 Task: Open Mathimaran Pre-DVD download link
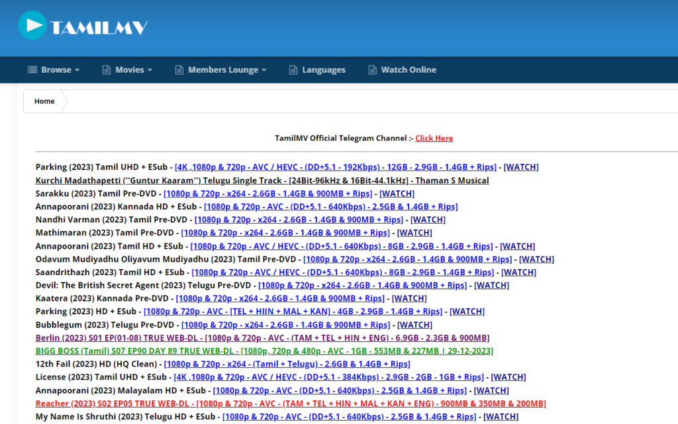(285, 233)
